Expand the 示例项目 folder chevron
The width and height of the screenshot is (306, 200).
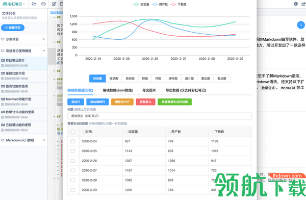click(44, 39)
